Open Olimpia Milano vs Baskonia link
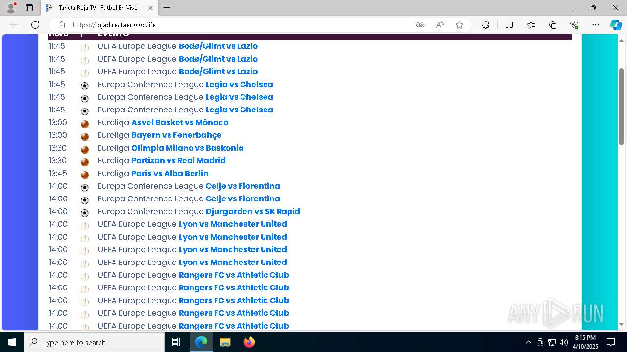This screenshot has height=352, width=627. click(187, 148)
